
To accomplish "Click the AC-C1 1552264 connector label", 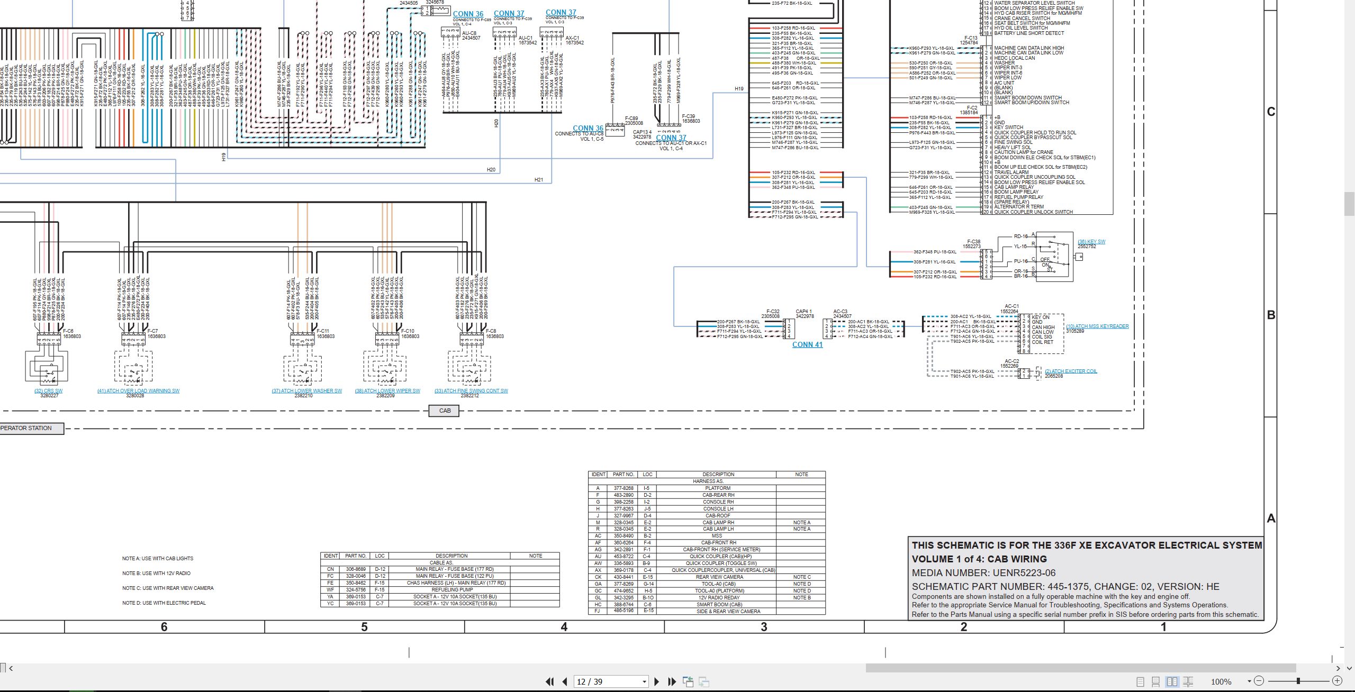I will pos(1009,309).
